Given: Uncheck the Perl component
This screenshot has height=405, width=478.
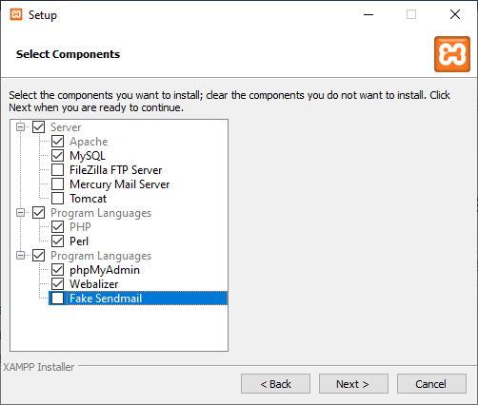Looking at the screenshot, I should click(x=57, y=241).
